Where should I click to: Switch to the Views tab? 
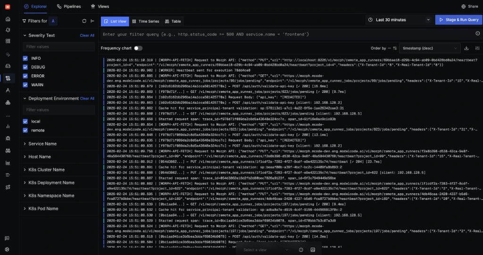[x=100, y=7]
